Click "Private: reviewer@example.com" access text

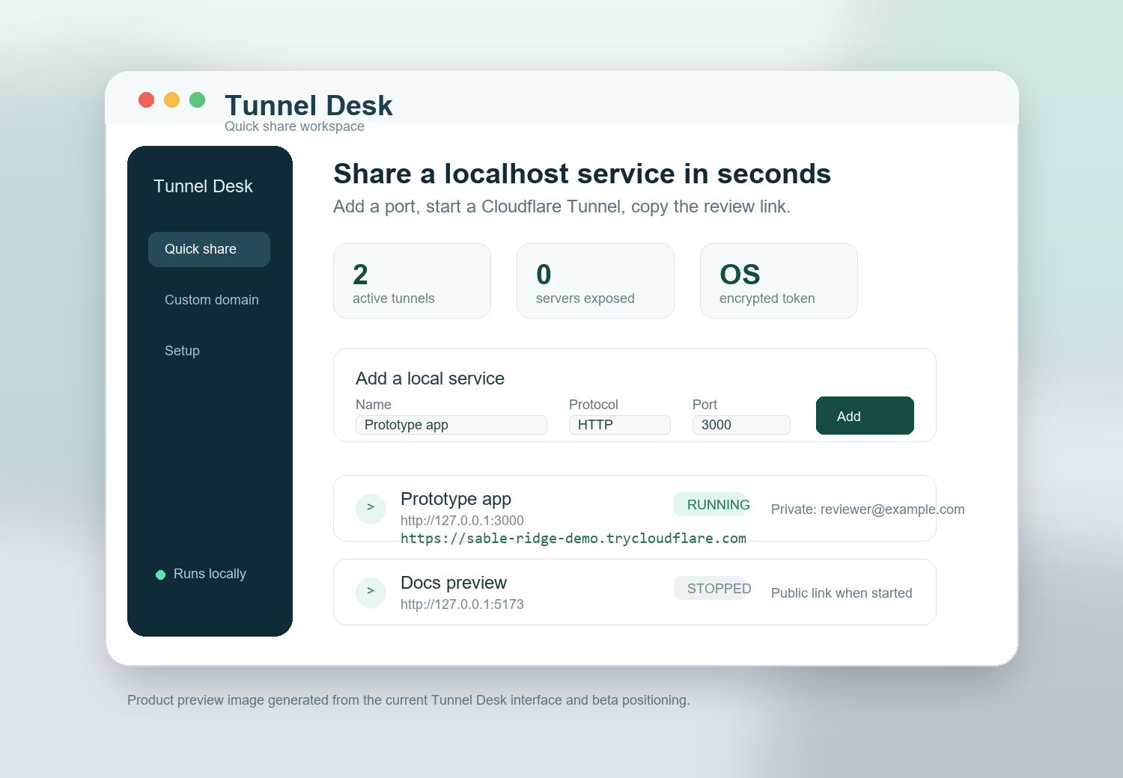pyautogui.click(x=868, y=509)
